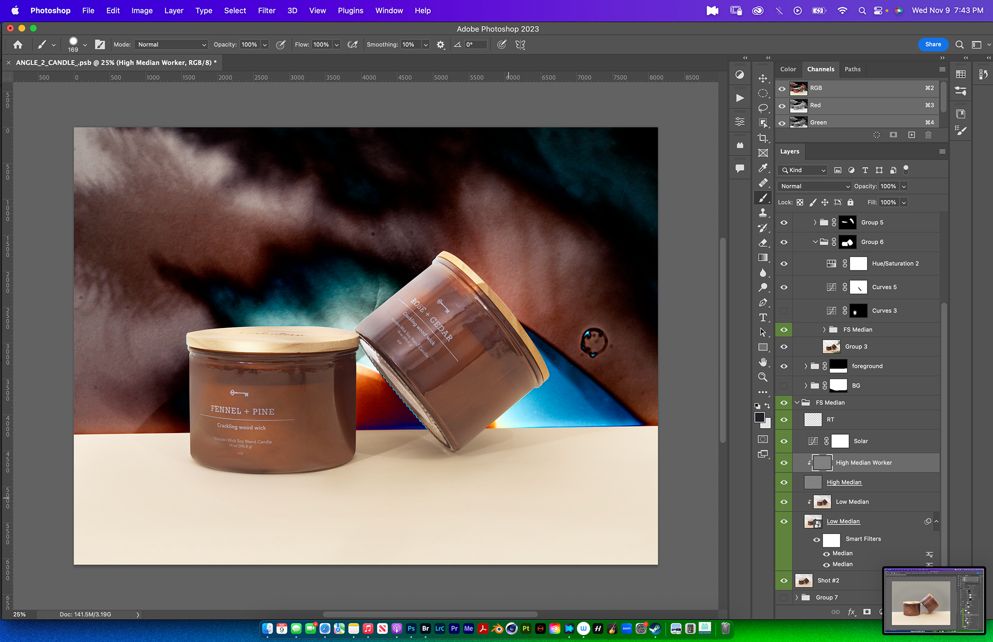Open the brush Mode dropdown
Image resolution: width=993 pixels, height=642 pixels.
coord(171,44)
